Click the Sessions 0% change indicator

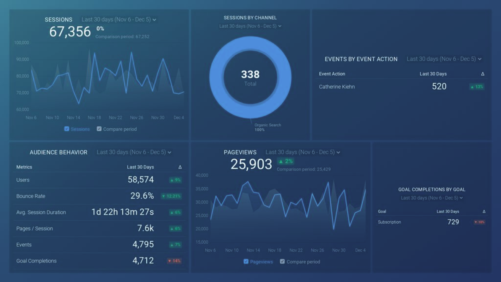100,28
